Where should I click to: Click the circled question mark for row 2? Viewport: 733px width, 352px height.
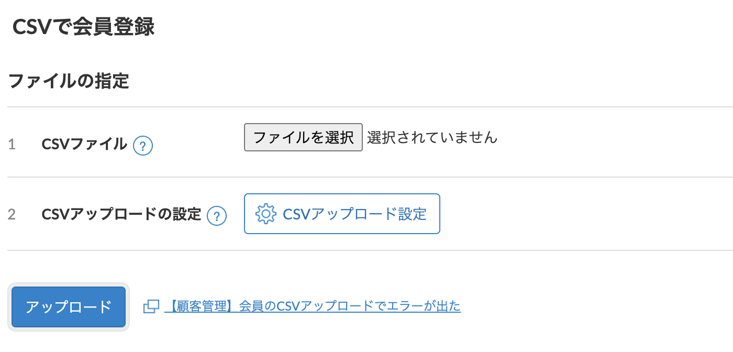point(217,215)
